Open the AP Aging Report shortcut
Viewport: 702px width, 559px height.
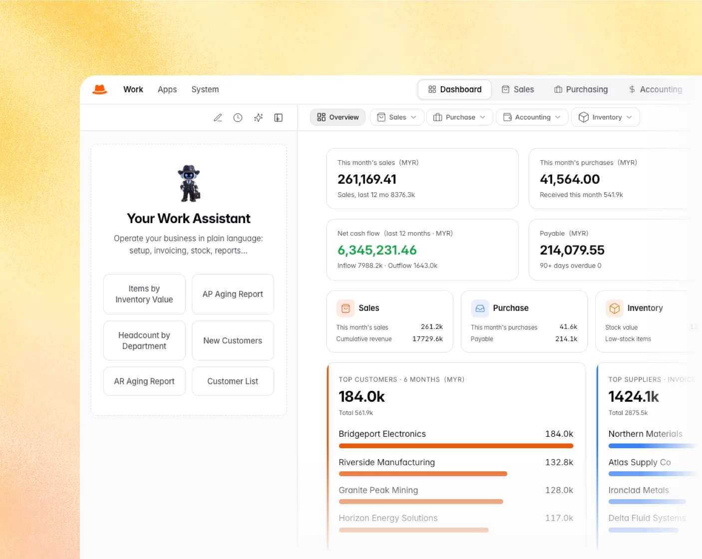[x=233, y=294]
